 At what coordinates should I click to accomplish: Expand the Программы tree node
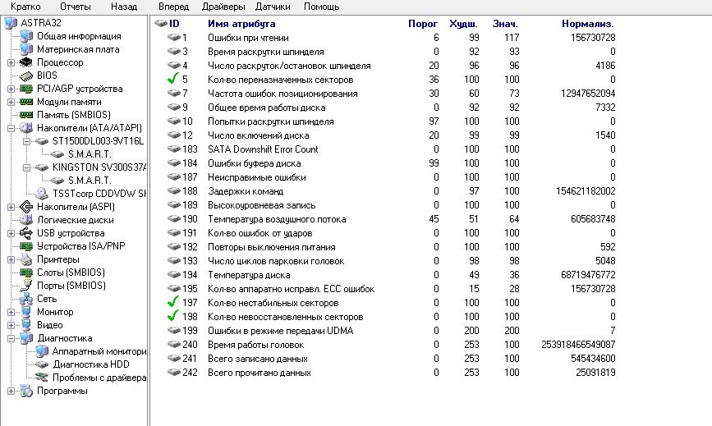pos(11,391)
